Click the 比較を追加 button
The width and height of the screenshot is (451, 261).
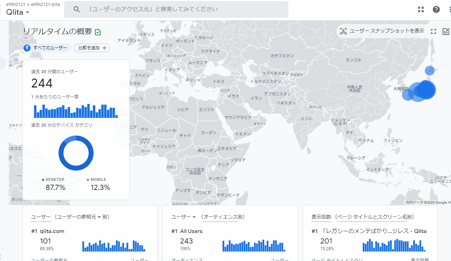(x=92, y=48)
